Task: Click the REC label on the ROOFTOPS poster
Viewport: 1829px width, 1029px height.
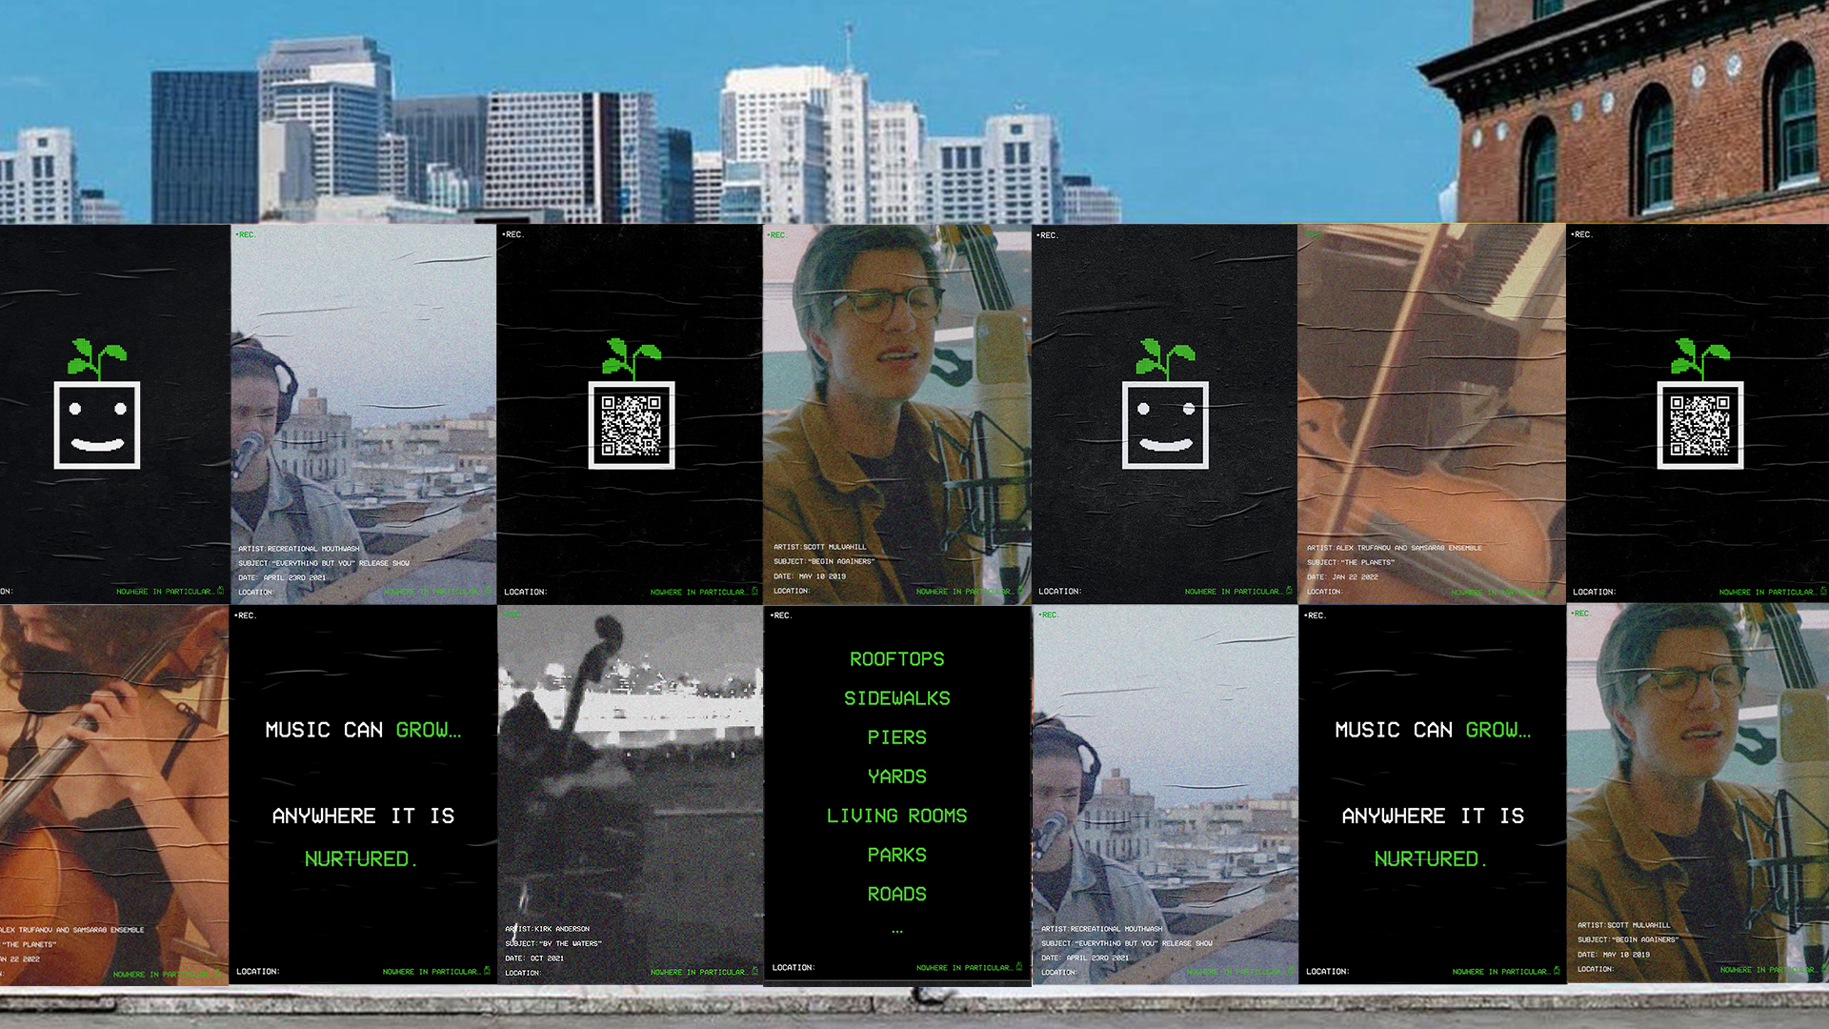Action: tap(781, 615)
